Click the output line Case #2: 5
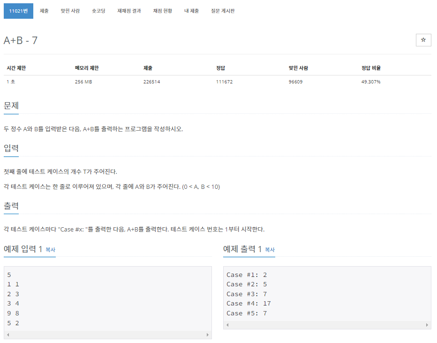The image size is (437, 343). [x=247, y=284]
